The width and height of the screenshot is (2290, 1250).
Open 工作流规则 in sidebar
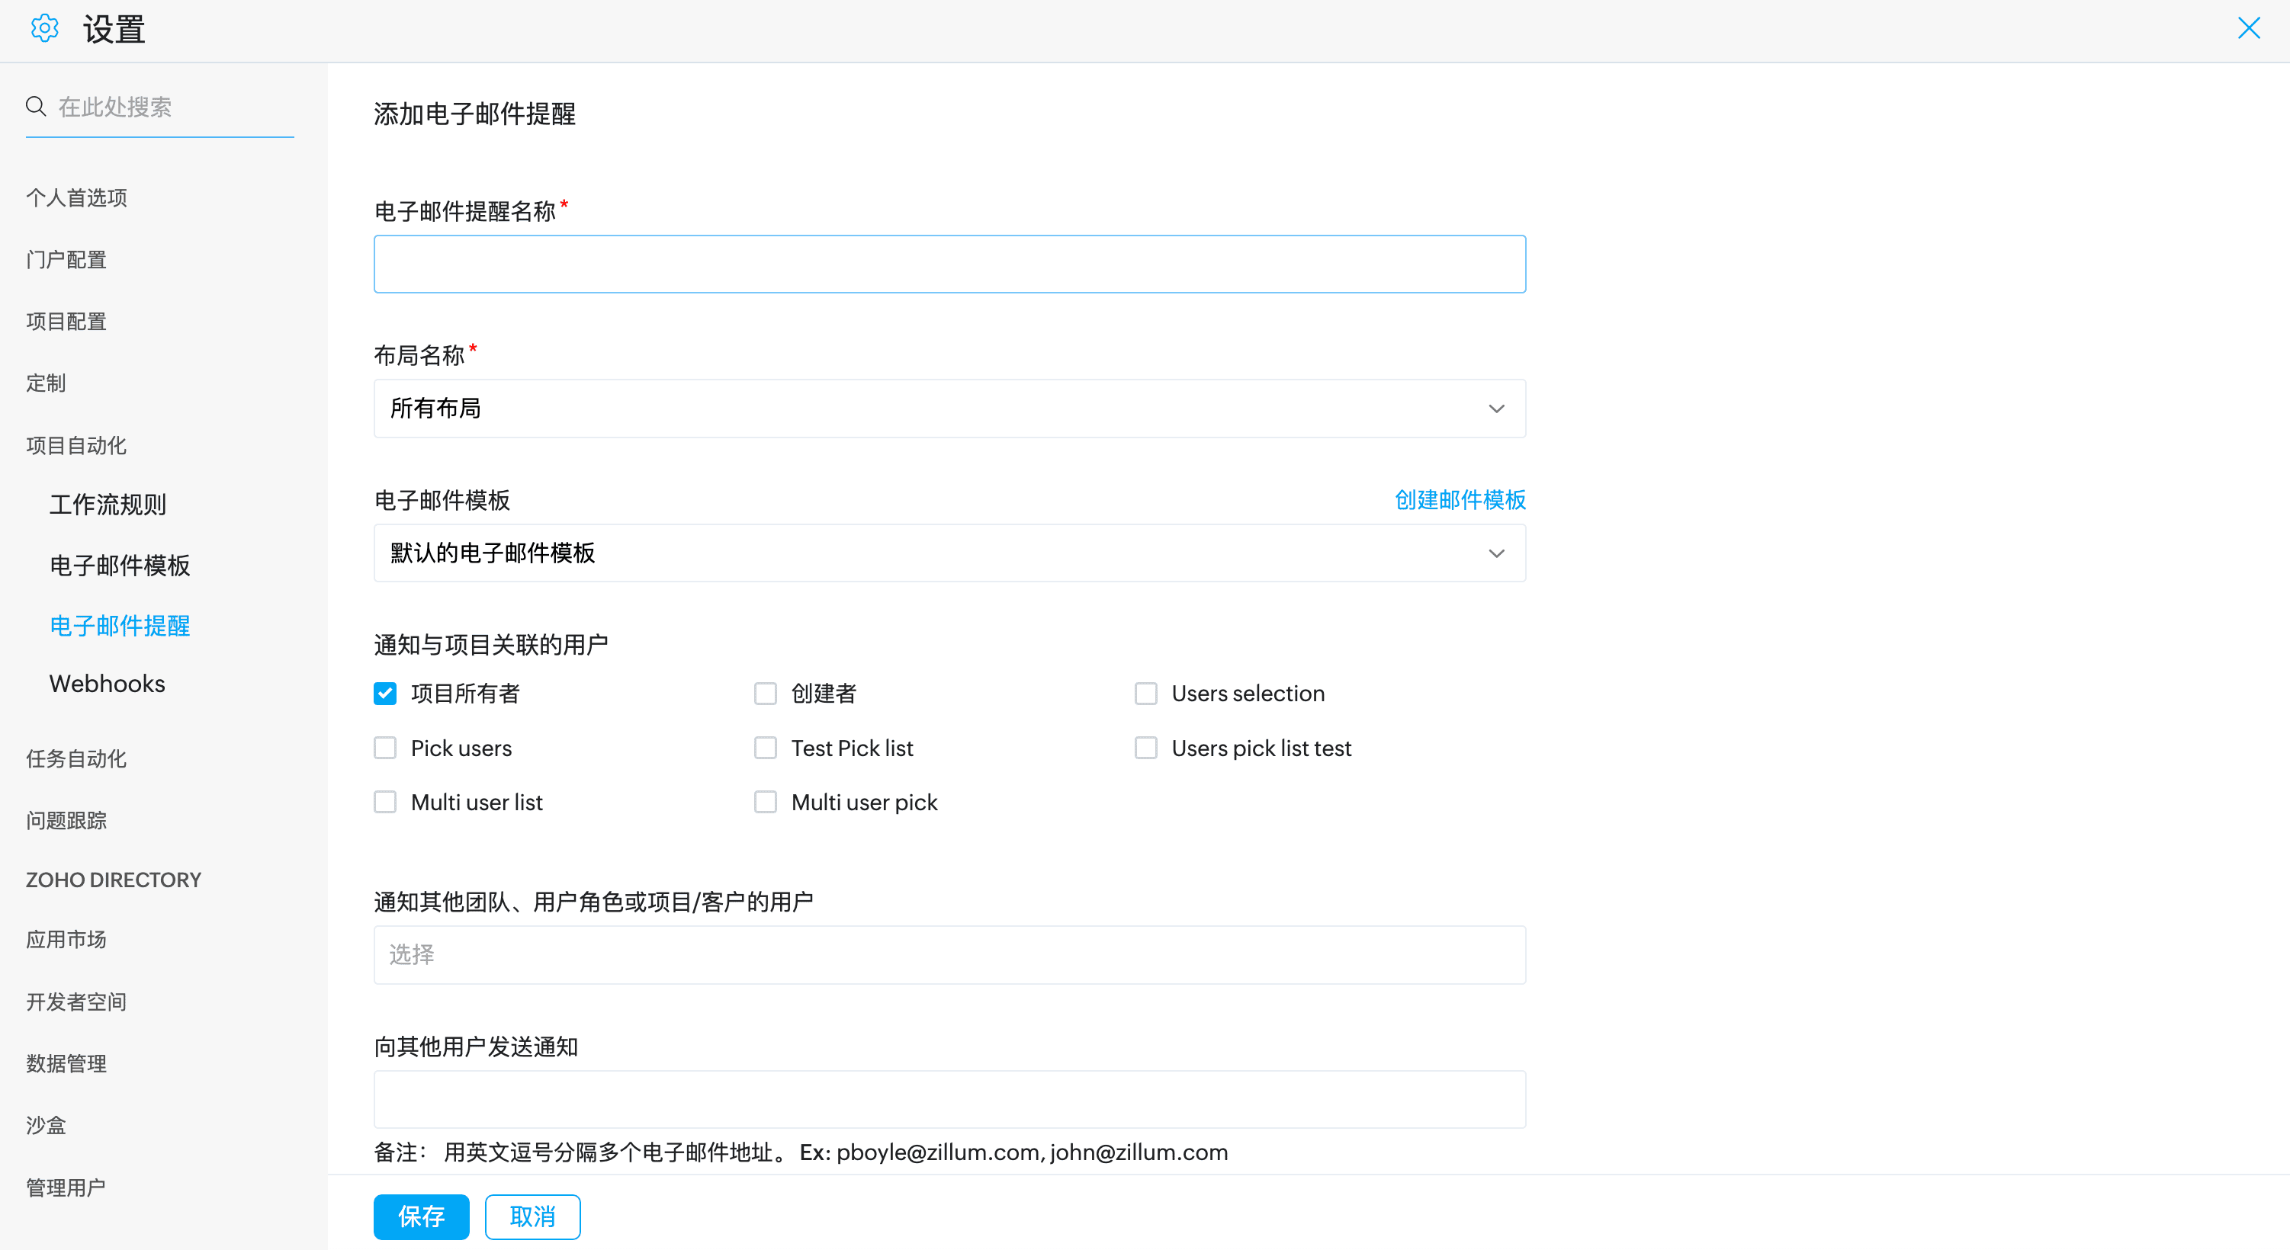click(108, 505)
